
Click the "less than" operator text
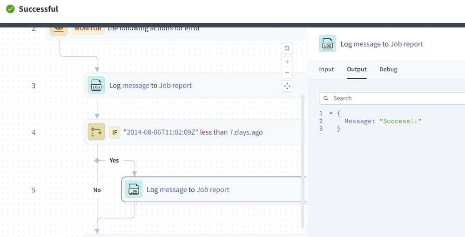point(214,132)
